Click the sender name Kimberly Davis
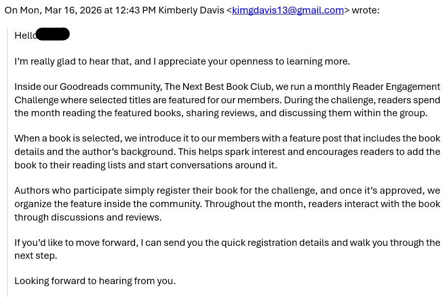This screenshot has height=297, width=446. [191, 10]
